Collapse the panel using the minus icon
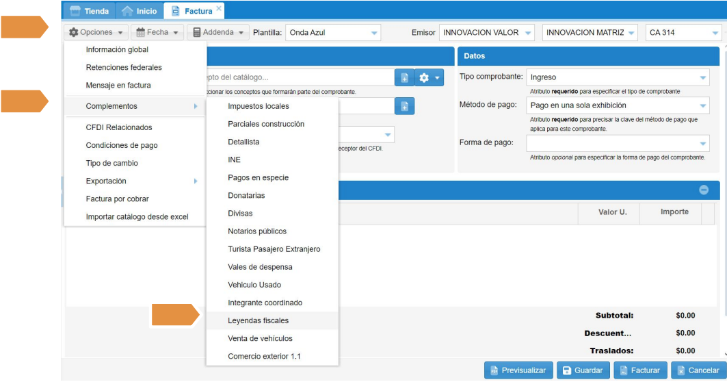The width and height of the screenshot is (727, 382). (703, 190)
